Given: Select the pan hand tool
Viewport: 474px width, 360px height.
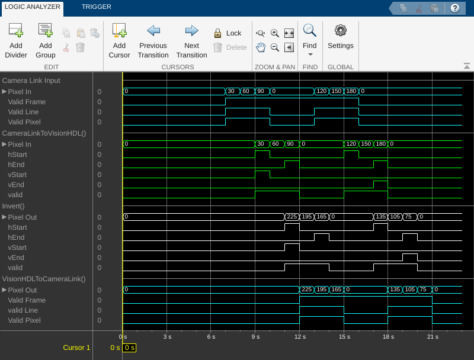Looking at the screenshot, I should point(260,47).
